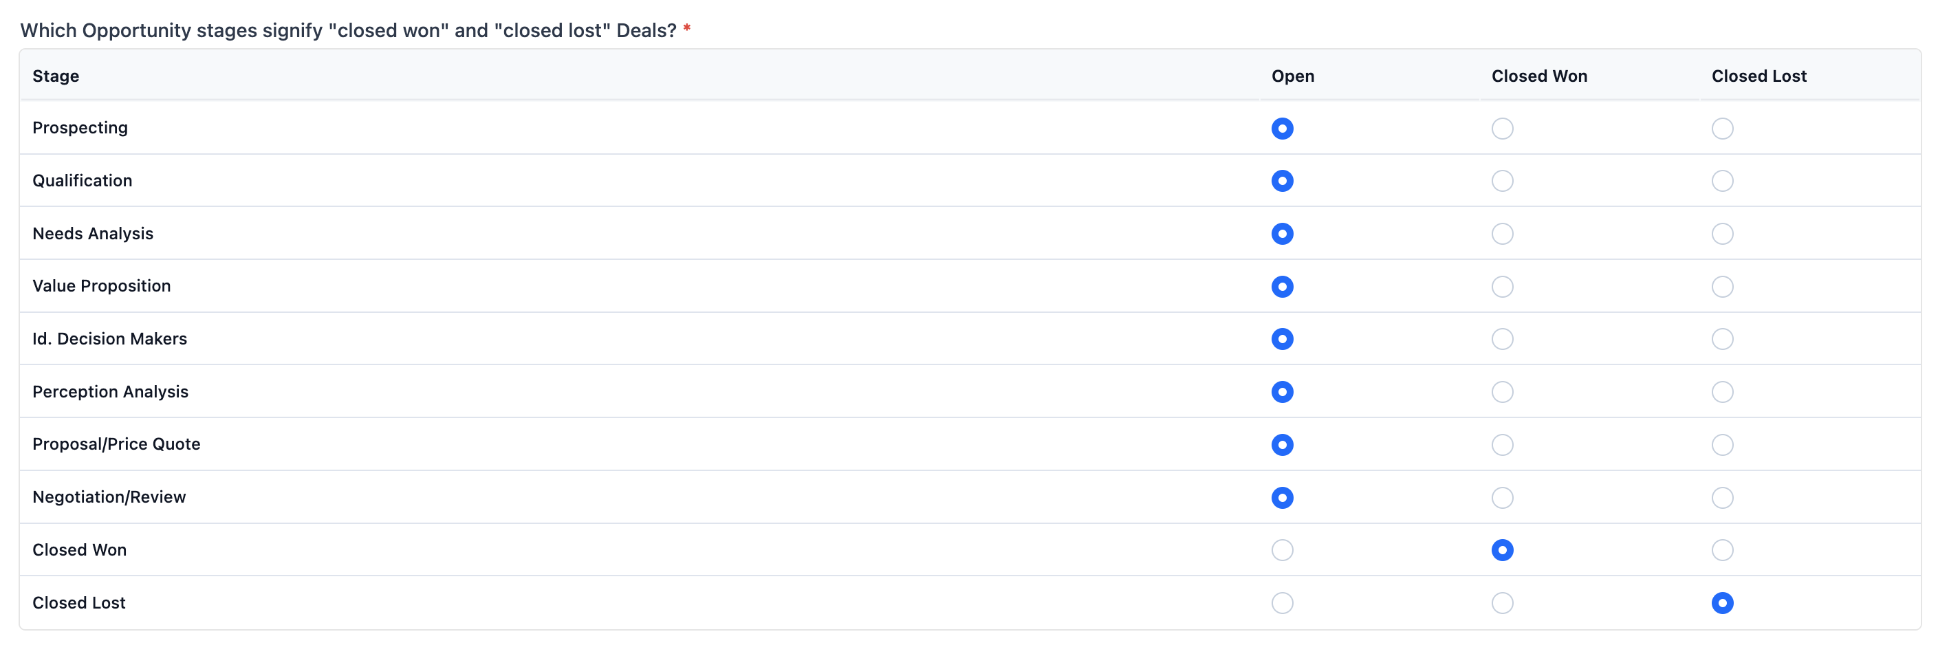This screenshot has width=1938, height=645.
Task: Set Closed Won stage to Open
Action: pyautogui.click(x=1282, y=550)
